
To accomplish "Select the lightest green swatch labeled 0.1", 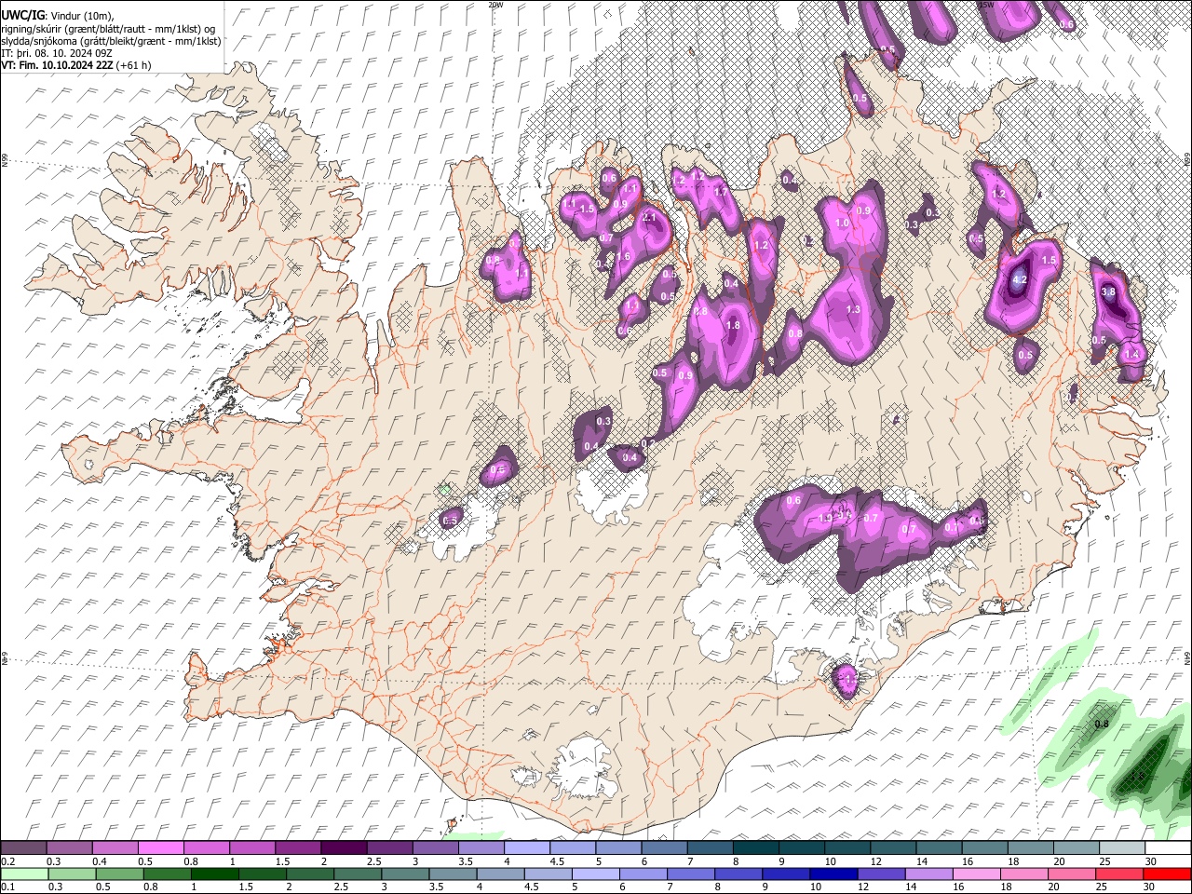I will tap(24, 874).
